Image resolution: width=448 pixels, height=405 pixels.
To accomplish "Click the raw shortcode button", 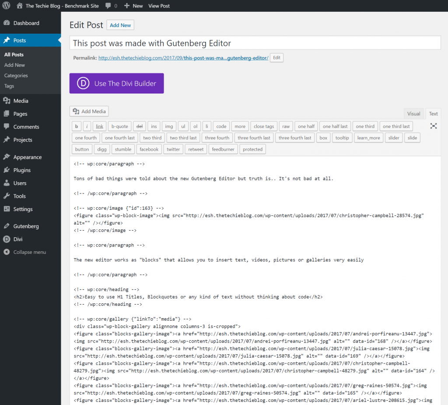I will click(x=286, y=126).
